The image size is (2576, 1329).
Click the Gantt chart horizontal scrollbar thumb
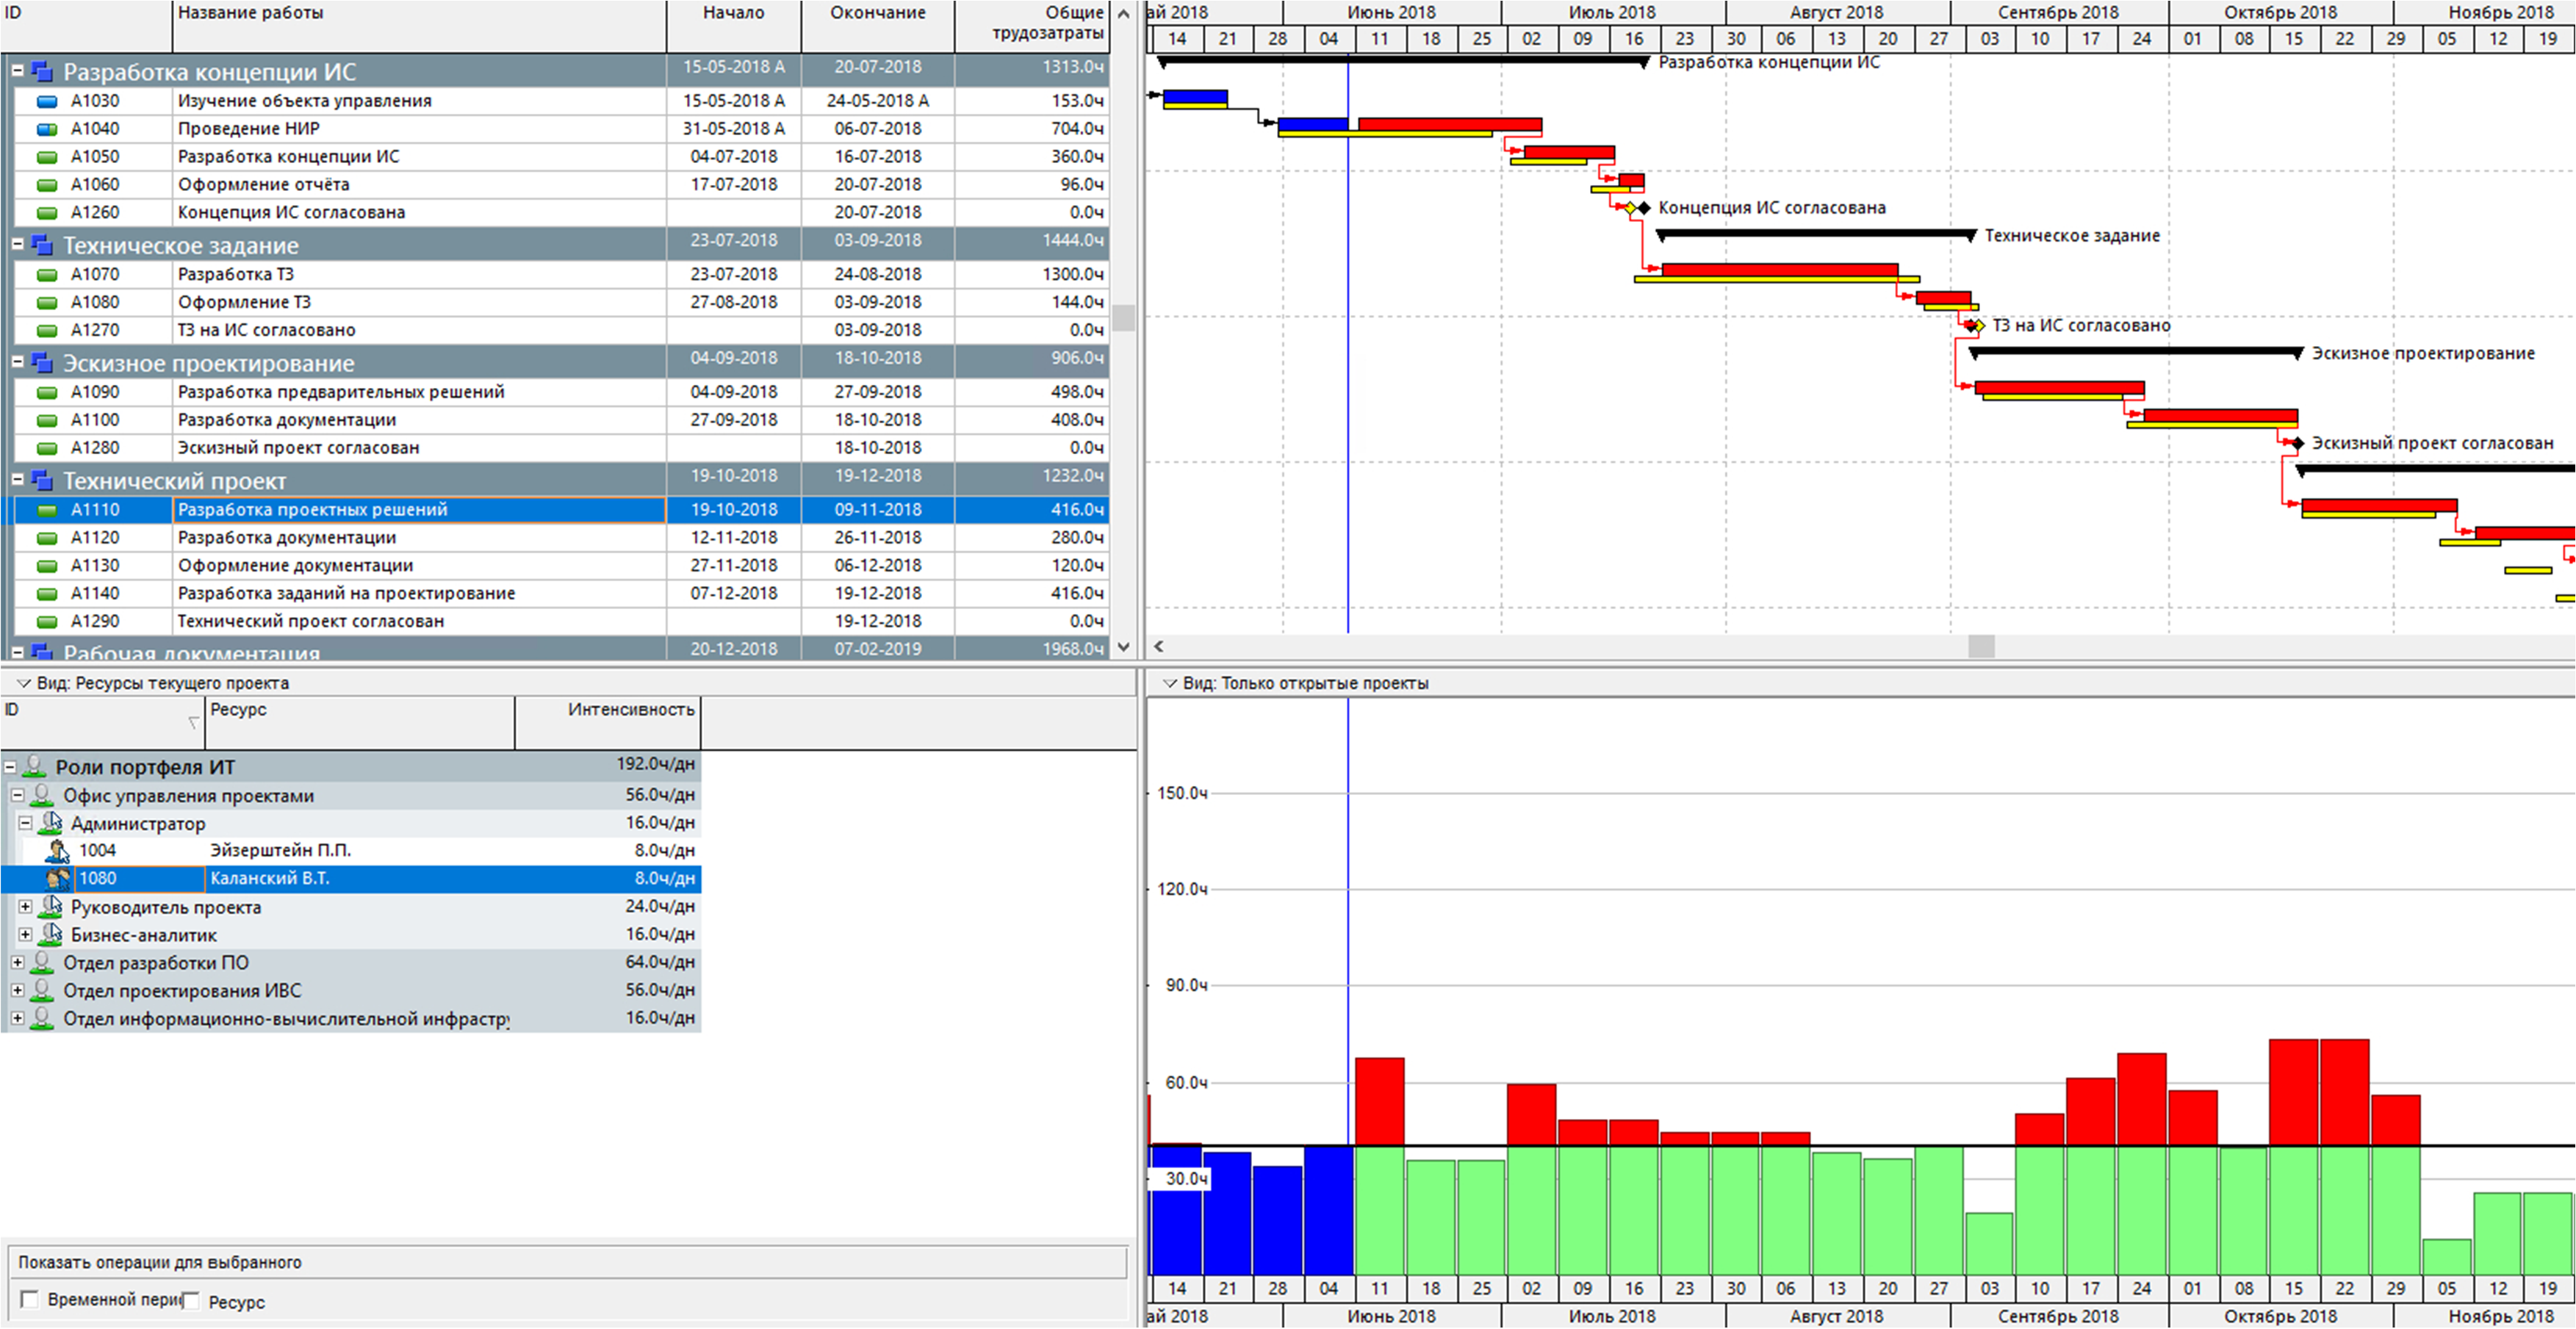tap(1981, 646)
